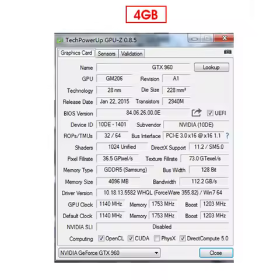Click the Bus Interface question mark
Screen dimensions: 280x280
227,135
